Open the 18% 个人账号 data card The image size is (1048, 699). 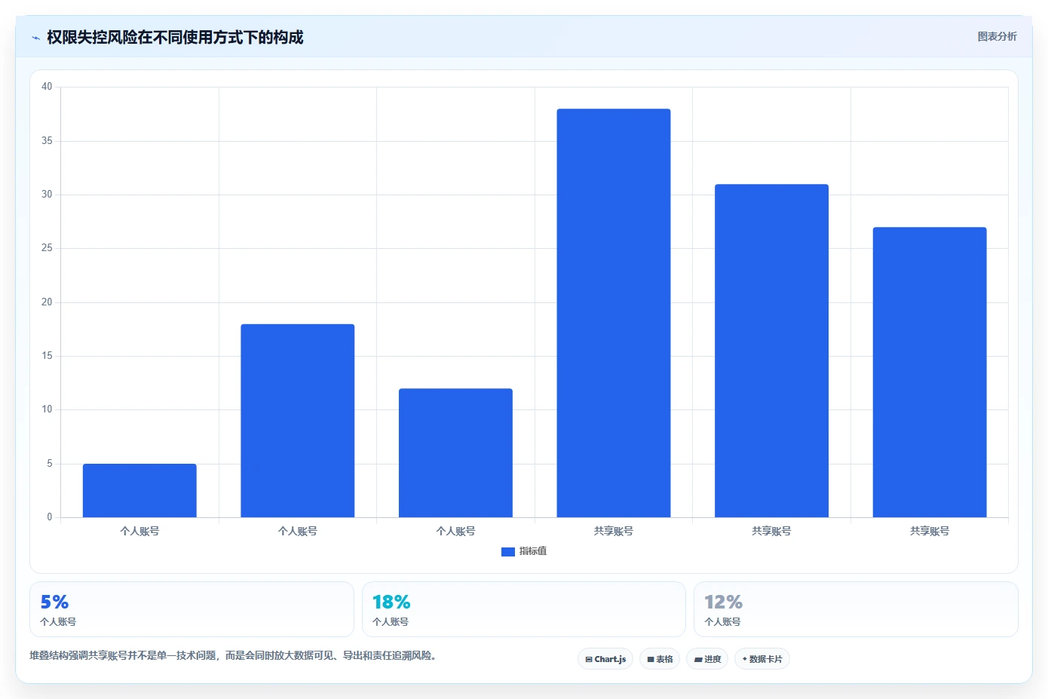(524, 609)
